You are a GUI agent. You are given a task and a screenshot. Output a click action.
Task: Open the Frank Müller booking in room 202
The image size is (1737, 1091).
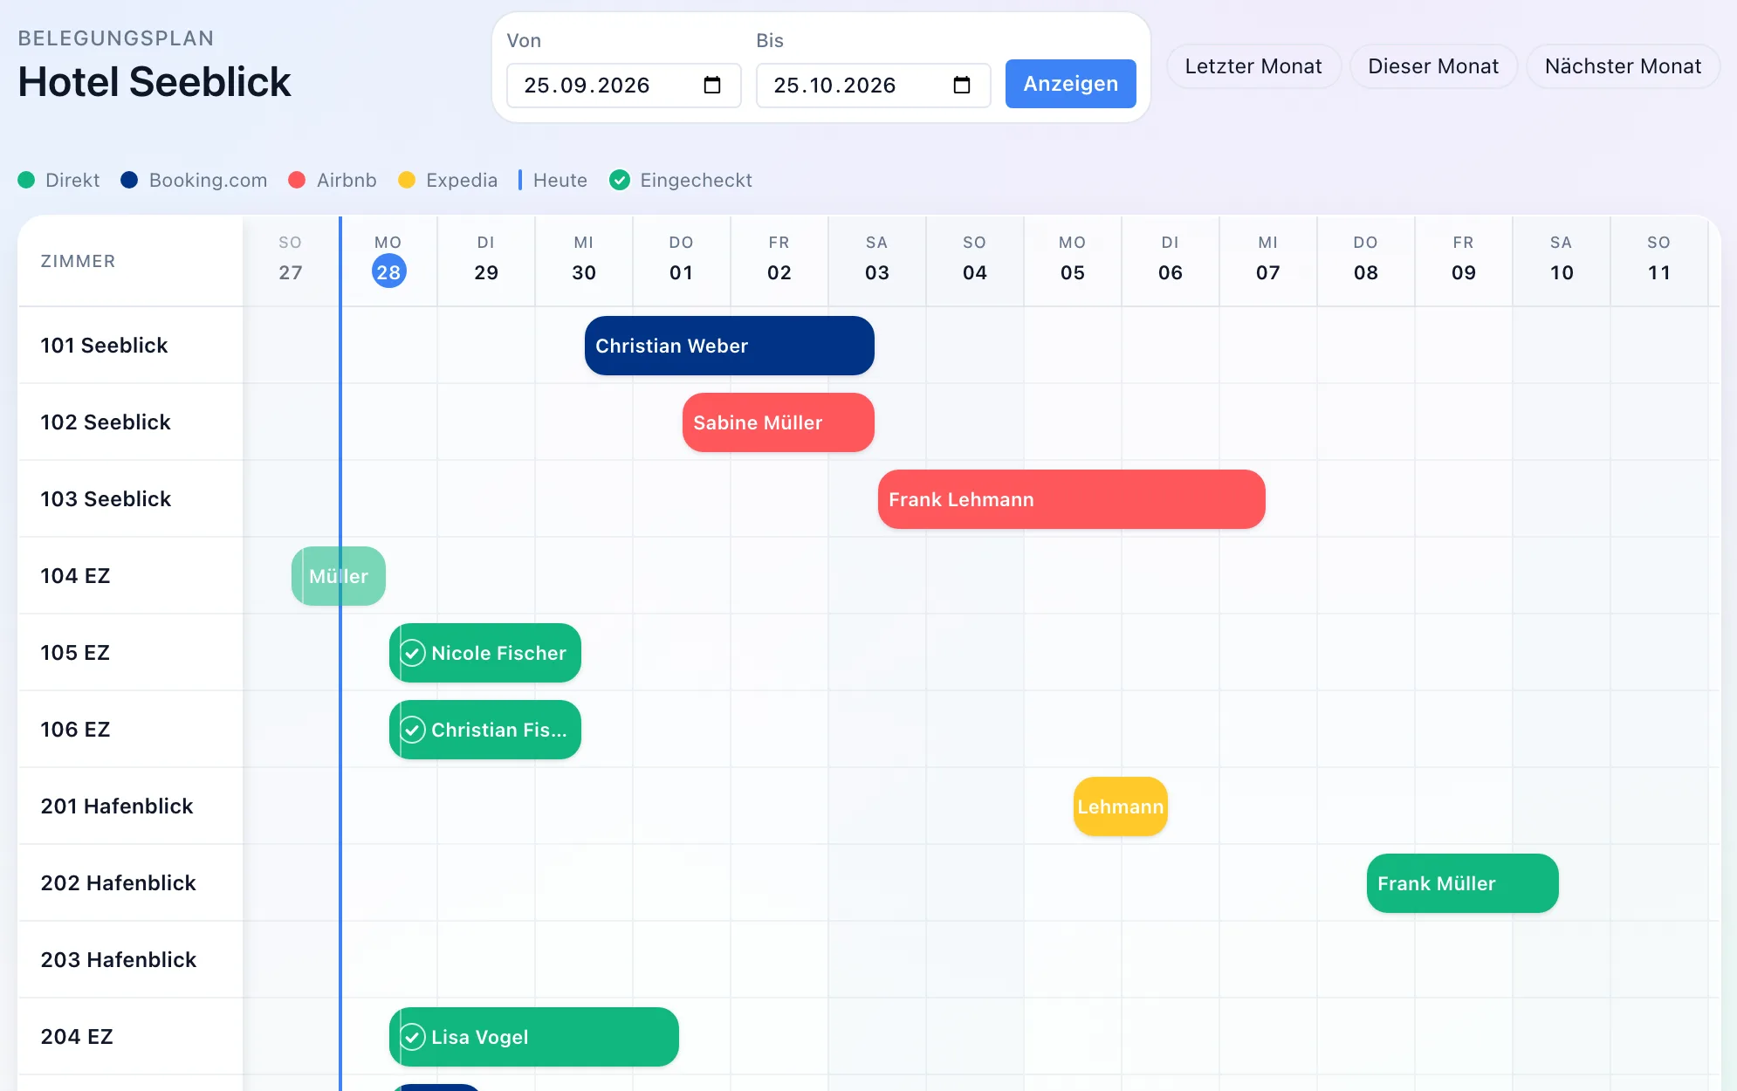1462,883
